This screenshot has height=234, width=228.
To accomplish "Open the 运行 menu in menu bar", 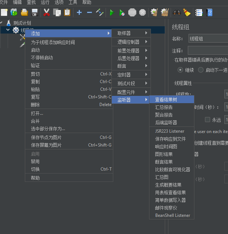I will (x=45, y=3).
